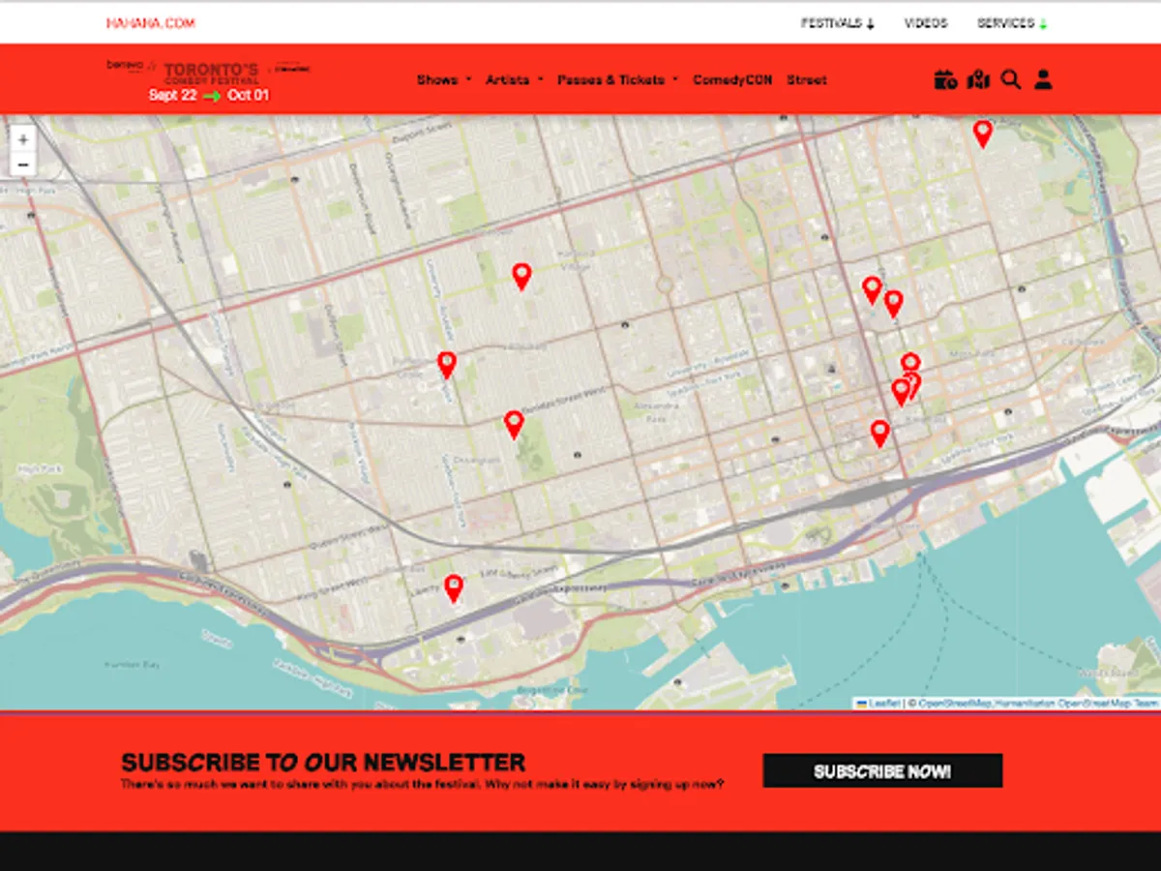1161x871 pixels.
Task: Expand the Festivals dropdown in top bar
Action: 838,23
